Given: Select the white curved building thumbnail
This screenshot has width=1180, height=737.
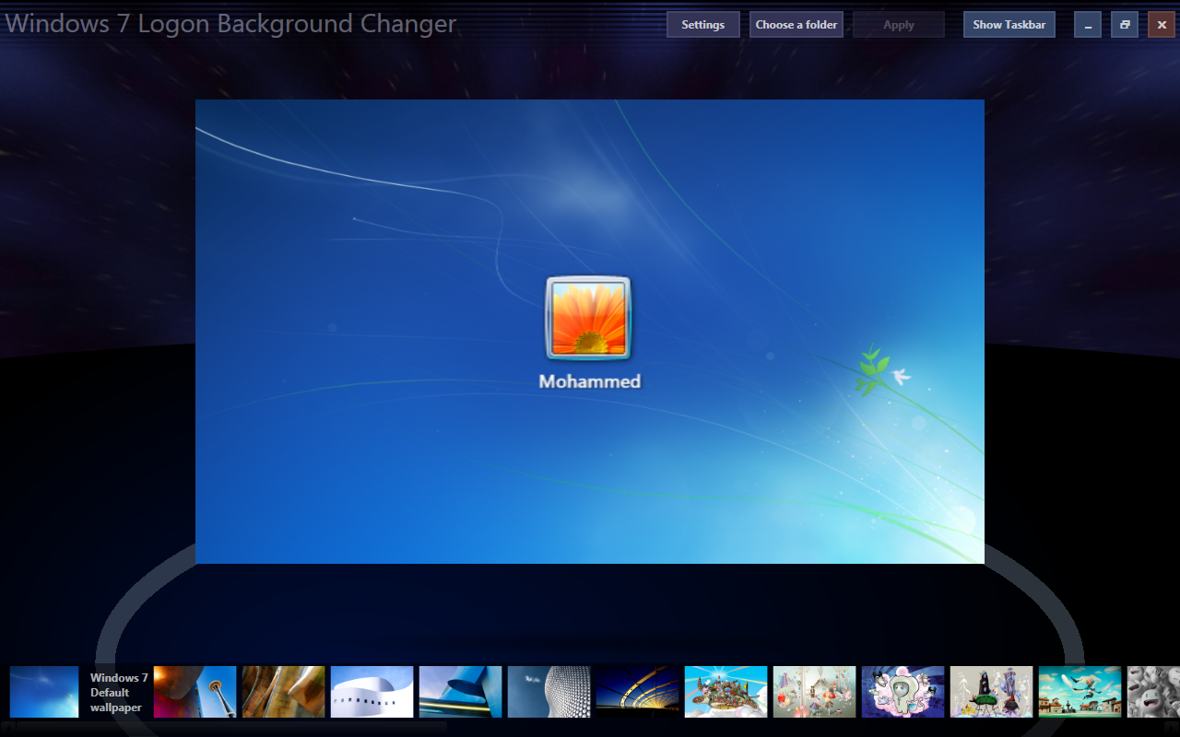Looking at the screenshot, I should (372, 692).
